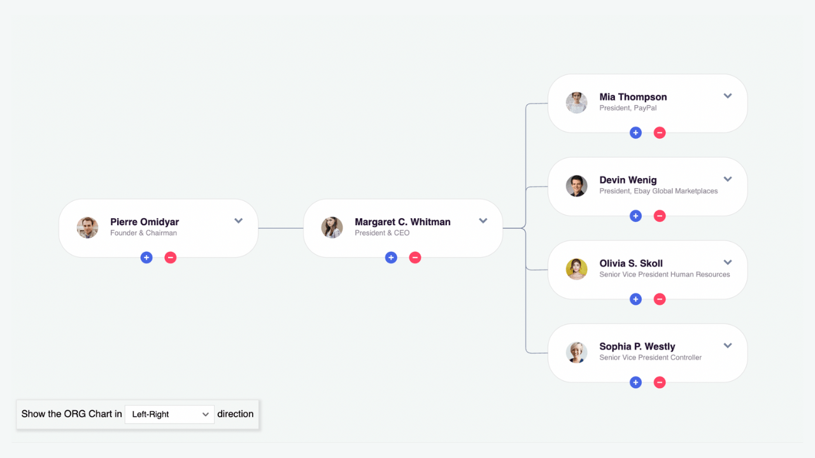The width and height of the screenshot is (815, 458).
Task: Click Margaret C. Whitman's avatar photo
Action: click(x=332, y=228)
